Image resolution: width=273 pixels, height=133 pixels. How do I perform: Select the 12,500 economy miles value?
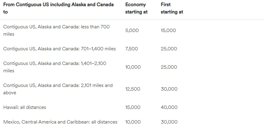coord(132,89)
